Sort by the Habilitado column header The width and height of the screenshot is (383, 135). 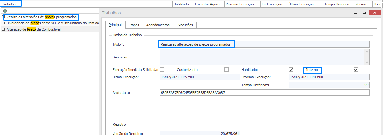tap(182, 4)
